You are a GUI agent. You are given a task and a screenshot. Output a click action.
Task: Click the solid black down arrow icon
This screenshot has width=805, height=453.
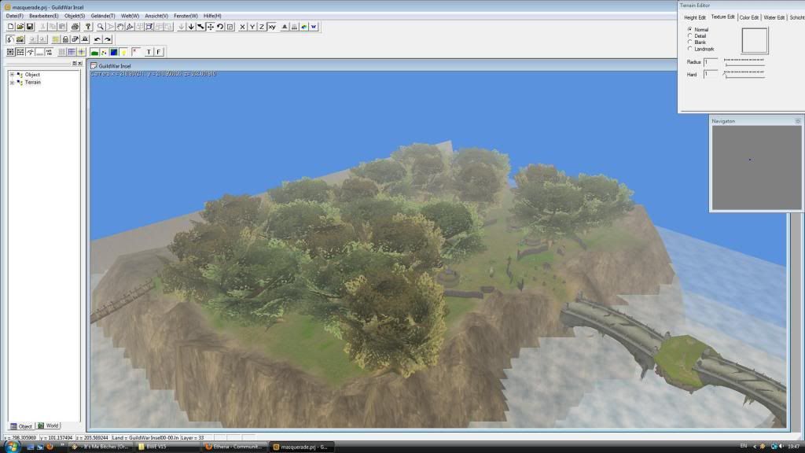click(x=191, y=27)
